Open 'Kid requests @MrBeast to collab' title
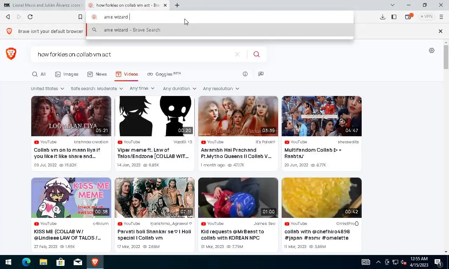 232,235
